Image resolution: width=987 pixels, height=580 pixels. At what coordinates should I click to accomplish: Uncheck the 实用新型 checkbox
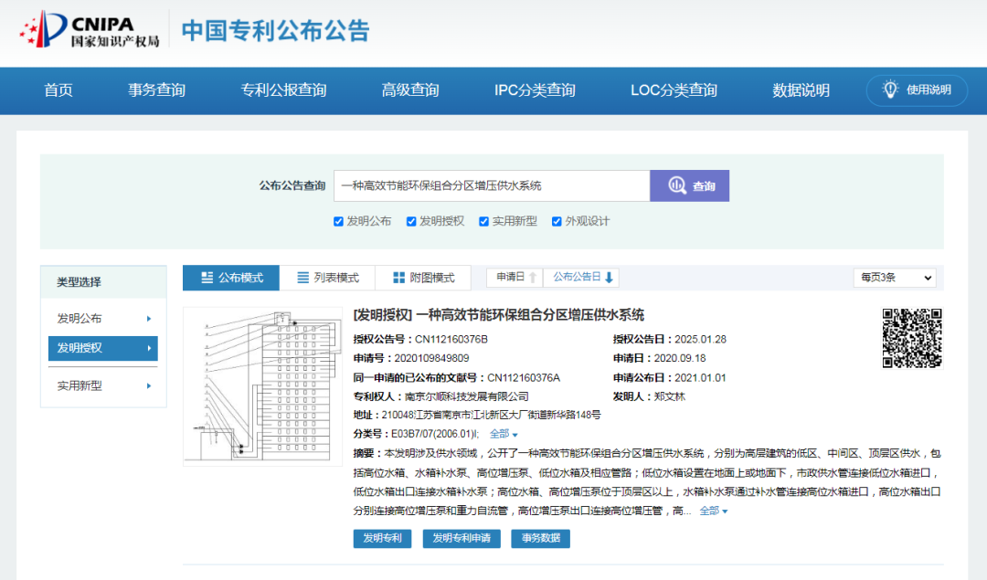tap(483, 221)
